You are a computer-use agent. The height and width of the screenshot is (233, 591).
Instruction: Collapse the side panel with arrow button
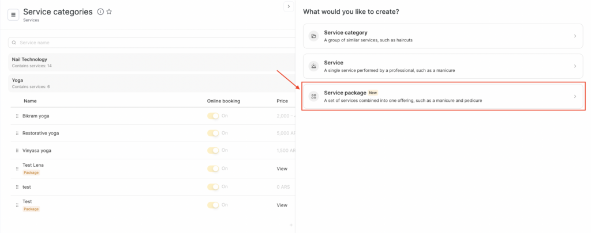point(288,6)
